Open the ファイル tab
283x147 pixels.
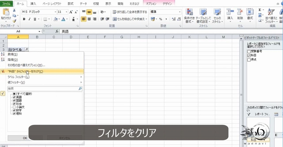click(x=6, y=3)
